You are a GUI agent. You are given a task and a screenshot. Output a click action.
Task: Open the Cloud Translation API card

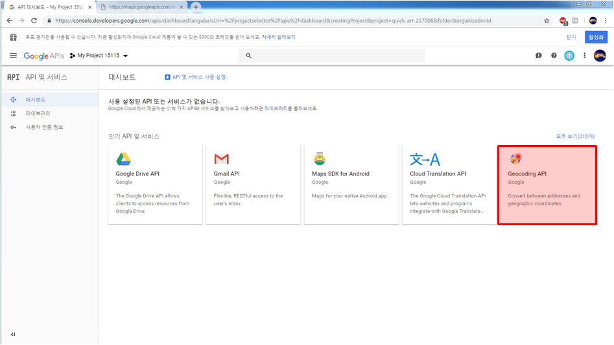coord(449,184)
